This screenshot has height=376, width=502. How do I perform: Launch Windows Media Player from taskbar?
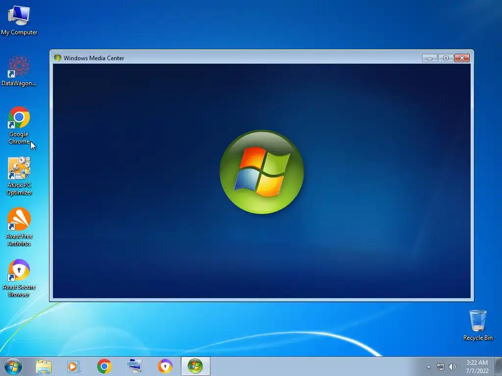[74, 366]
